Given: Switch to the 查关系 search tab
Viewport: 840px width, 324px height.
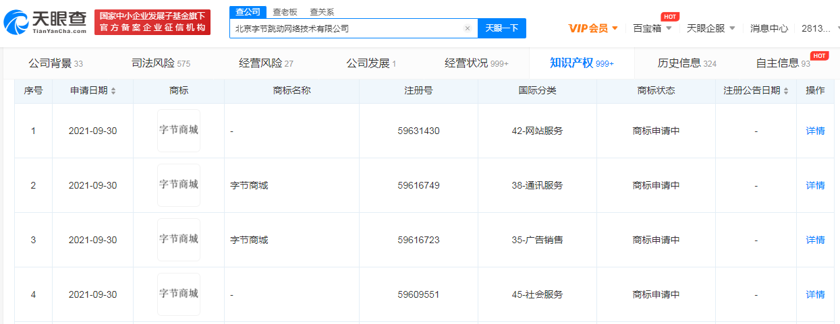Looking at the screenshot, I should click(x=322, y=12).
